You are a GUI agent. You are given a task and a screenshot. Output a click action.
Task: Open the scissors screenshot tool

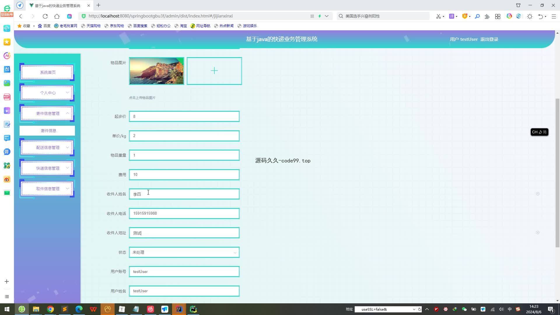[438, 16]
